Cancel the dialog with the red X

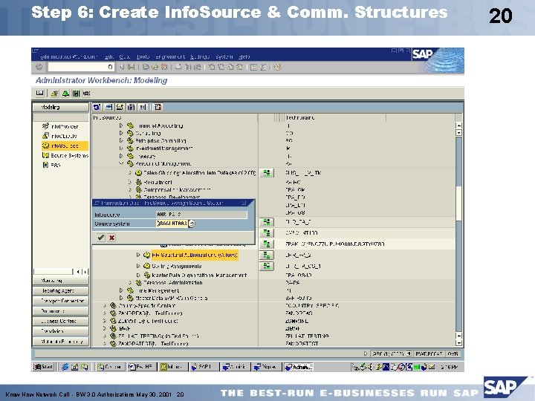(x=111, y=238)
